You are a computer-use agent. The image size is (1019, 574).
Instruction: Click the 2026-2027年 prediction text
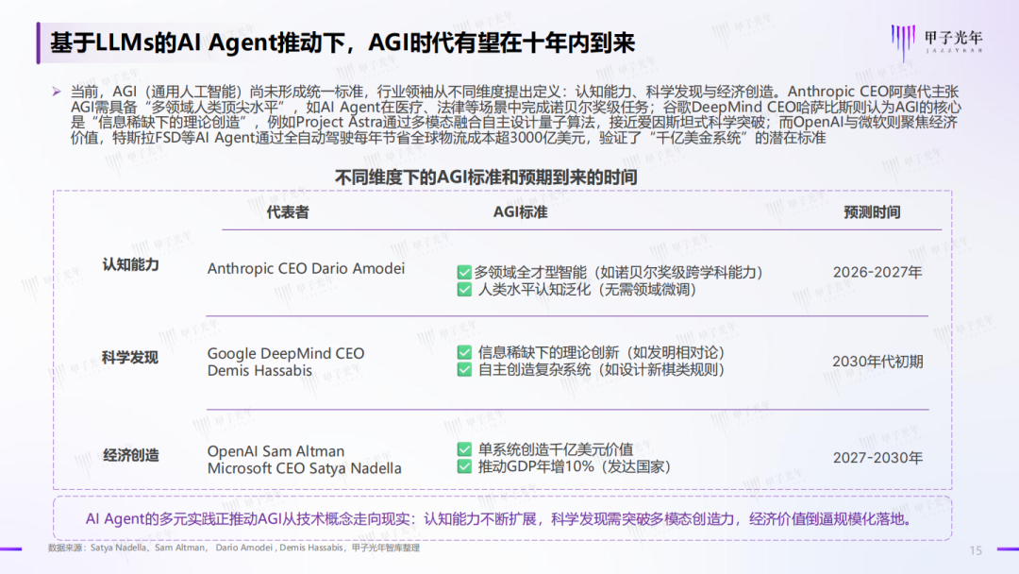pos(877,273)
